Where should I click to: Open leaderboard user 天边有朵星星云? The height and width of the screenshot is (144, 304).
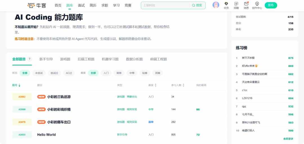coord(251,82)
